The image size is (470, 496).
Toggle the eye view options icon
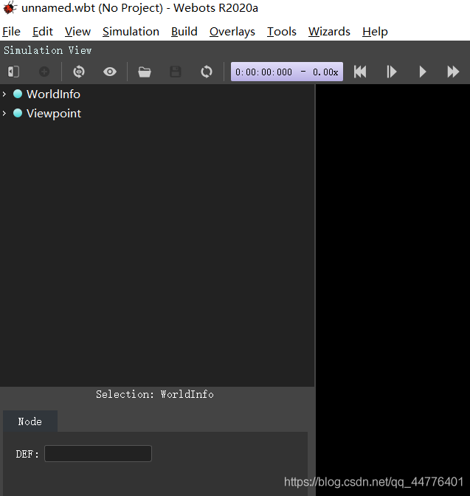(110, 72)
